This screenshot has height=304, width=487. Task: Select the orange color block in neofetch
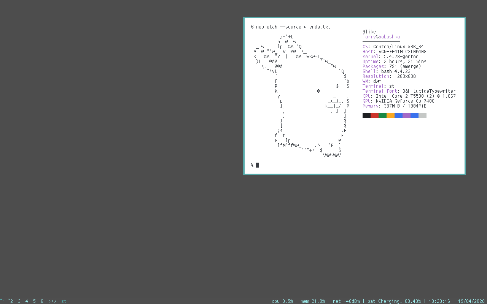[x=390, y=116]
